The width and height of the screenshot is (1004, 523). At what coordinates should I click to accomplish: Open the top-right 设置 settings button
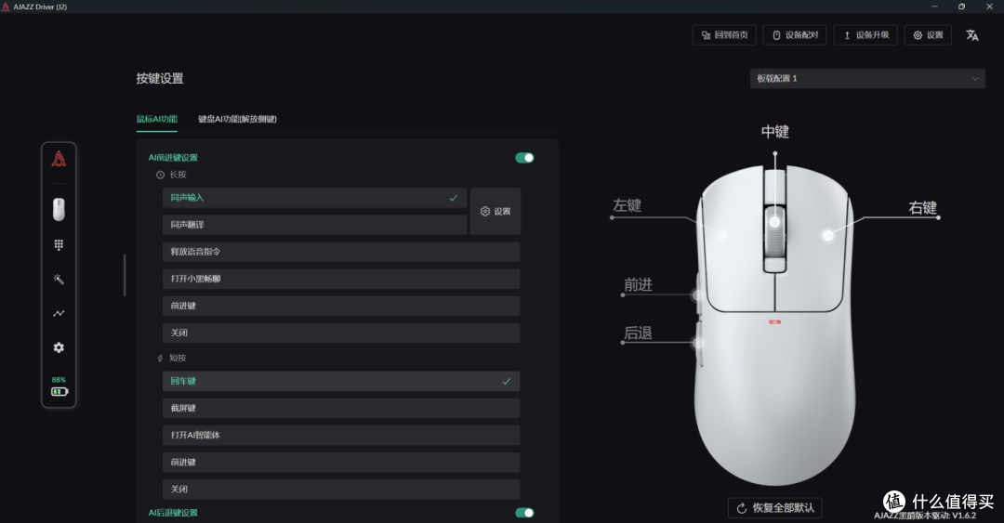click(x=928, y=35)
